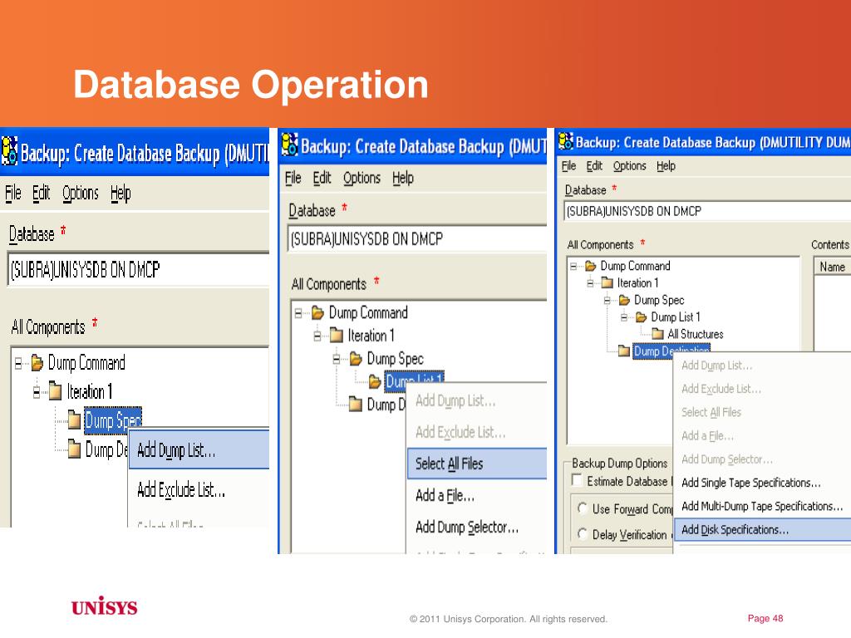The width and height of the screenshot is (851, 638).
Task: Collapse the Iteration 1 node in the middle window
Action: coord(317,336)
